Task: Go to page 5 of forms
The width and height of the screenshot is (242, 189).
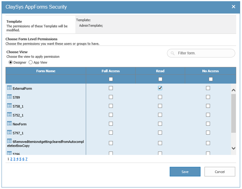Action: click(20, 159)
